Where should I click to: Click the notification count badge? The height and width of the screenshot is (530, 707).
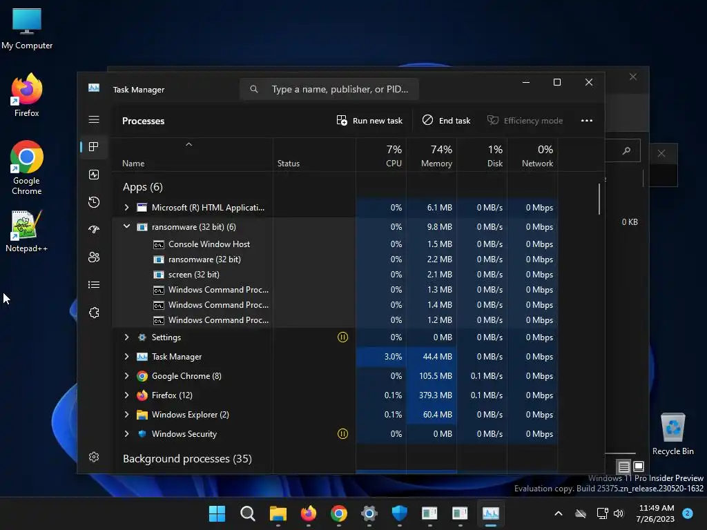tap(688, 513)
